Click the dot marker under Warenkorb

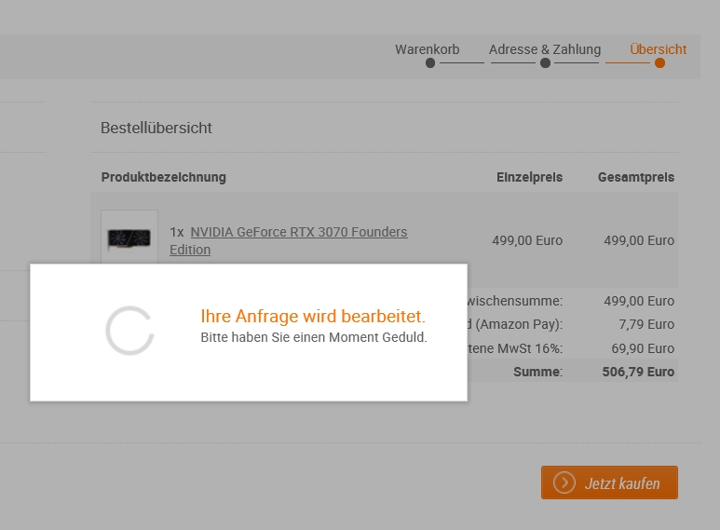pos(429,63)
